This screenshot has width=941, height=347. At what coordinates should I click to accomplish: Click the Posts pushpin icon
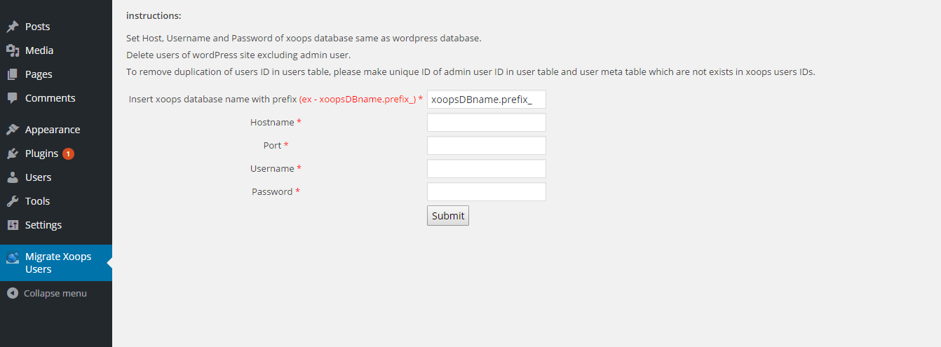13,27
